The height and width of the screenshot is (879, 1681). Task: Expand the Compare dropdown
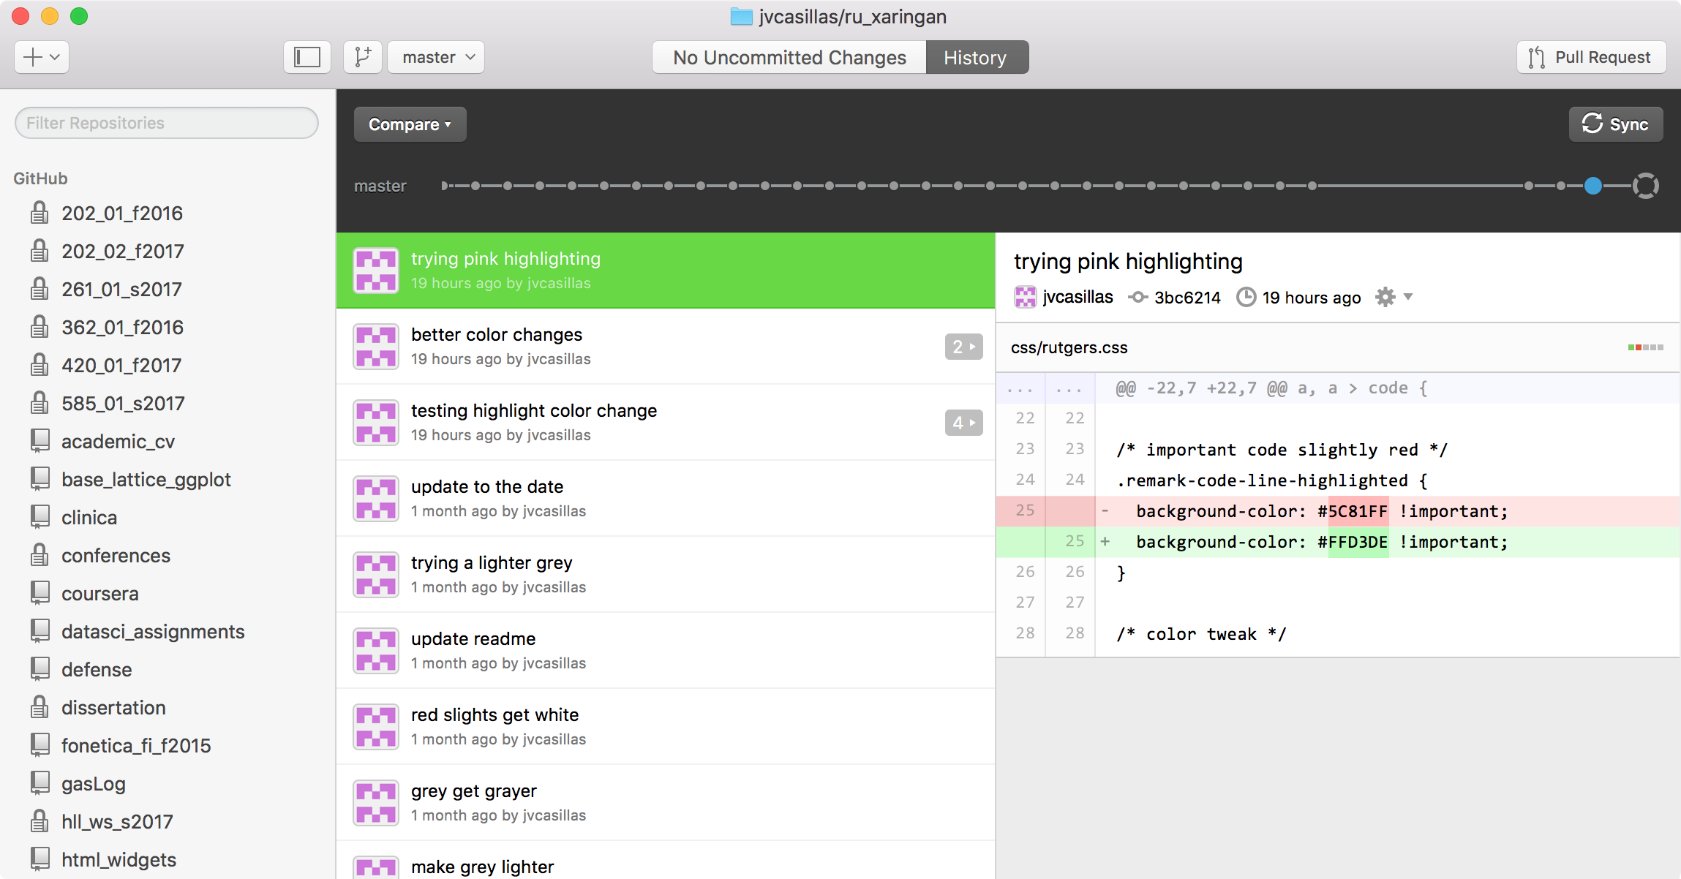[x=410, y=124]
